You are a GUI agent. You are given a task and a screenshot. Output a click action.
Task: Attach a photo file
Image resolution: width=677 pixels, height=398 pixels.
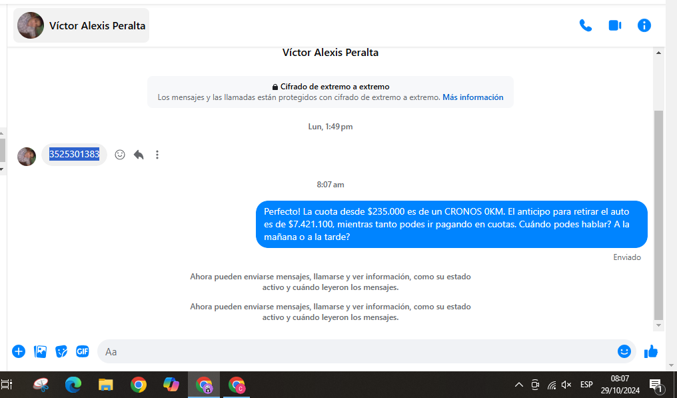[40, 351]
